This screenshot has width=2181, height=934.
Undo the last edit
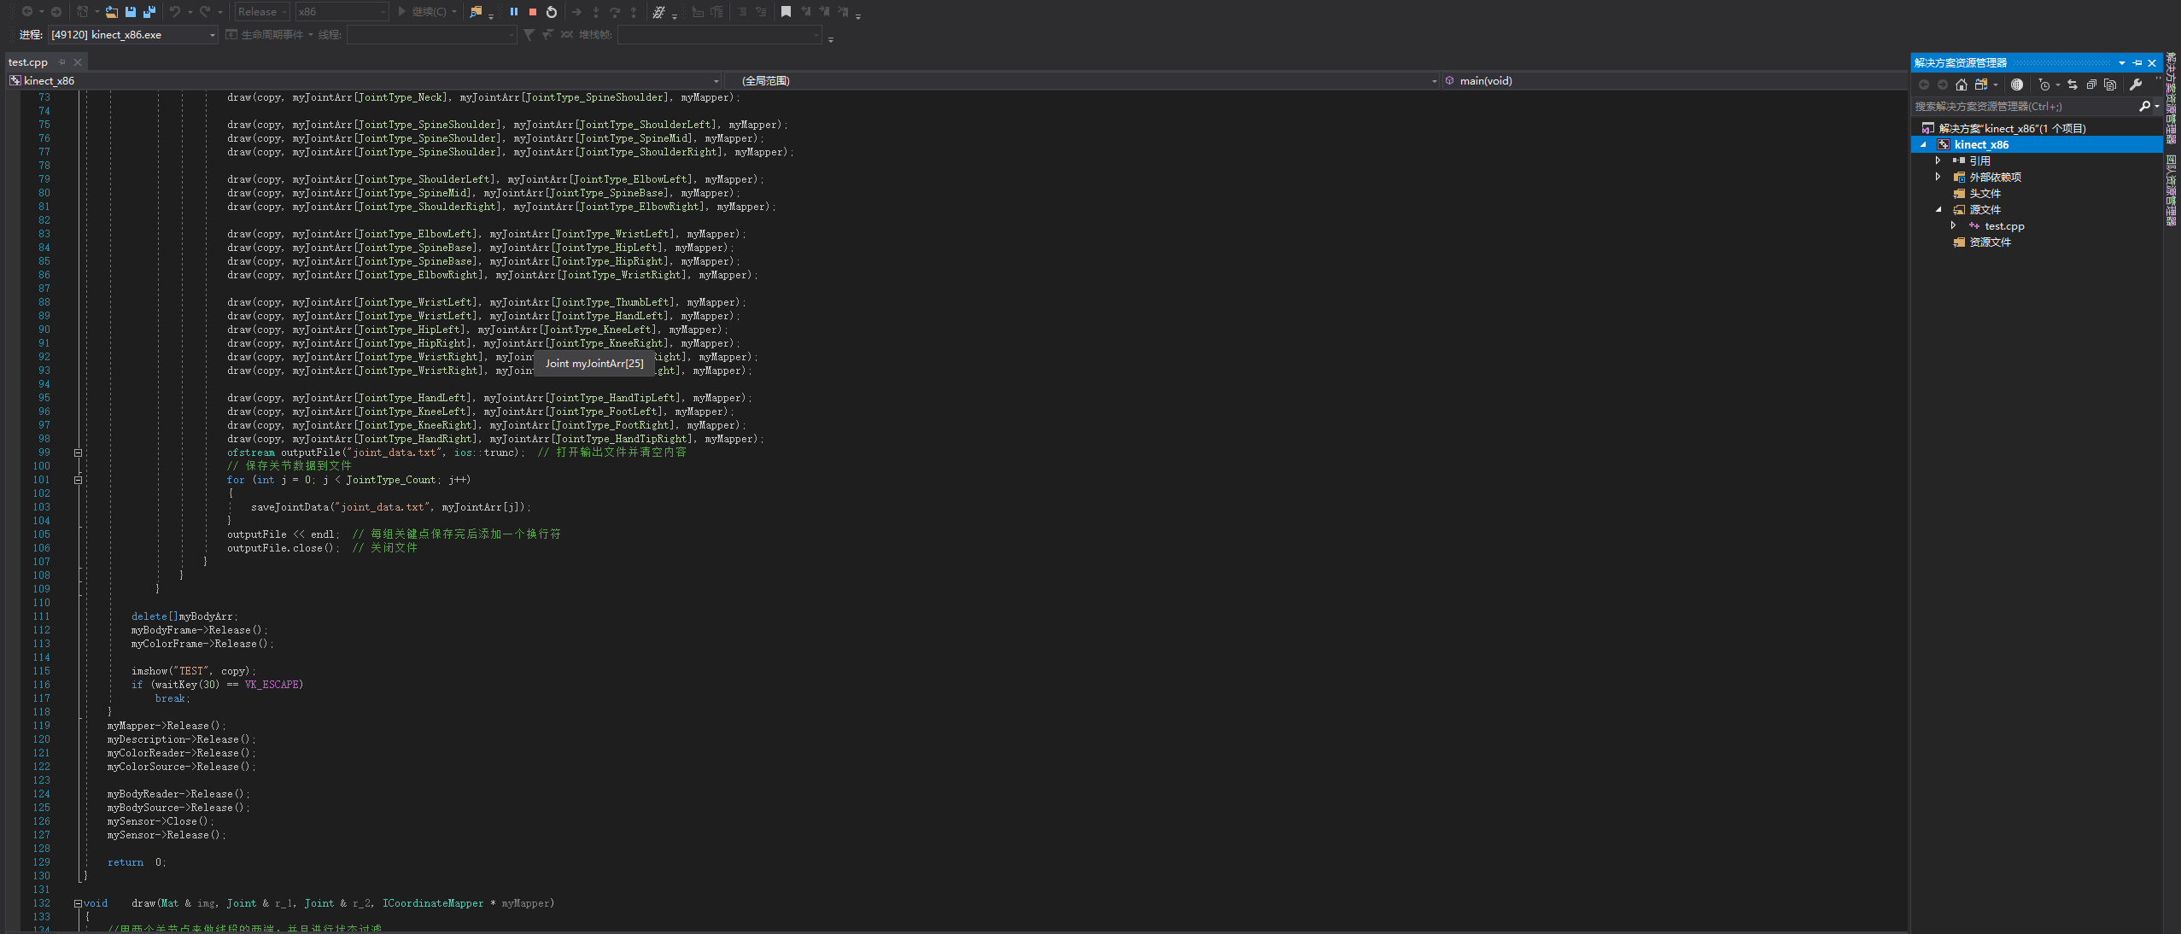pyautogui.click(x=174, y=11)
